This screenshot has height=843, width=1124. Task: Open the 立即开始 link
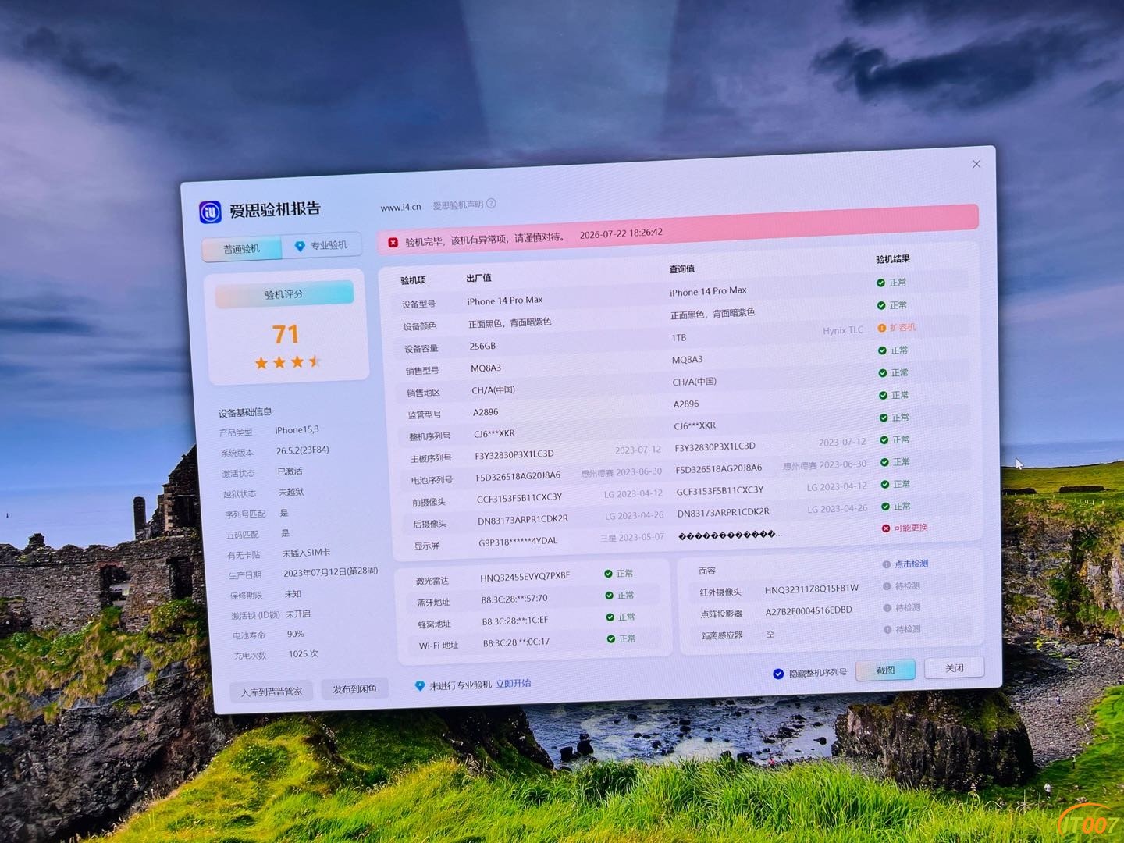click(x=513, y=683)
